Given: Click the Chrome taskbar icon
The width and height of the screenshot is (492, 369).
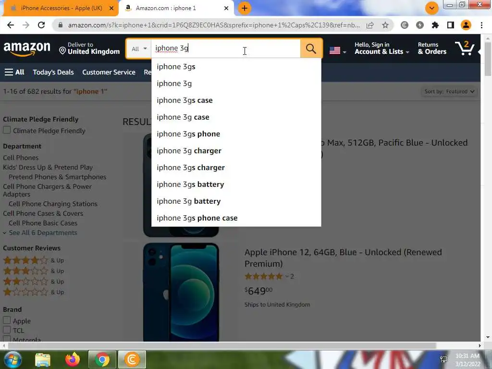Looking at the screenshot, I should tap(102, 359).
